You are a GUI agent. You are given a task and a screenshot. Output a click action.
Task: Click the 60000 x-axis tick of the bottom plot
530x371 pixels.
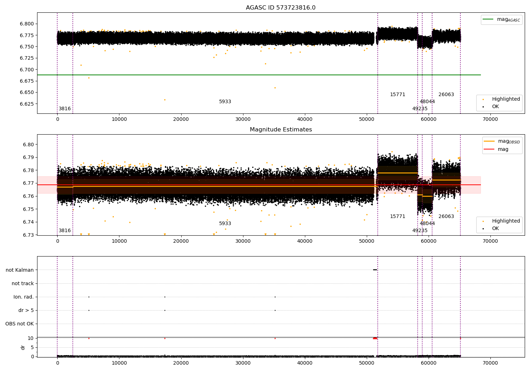(x=429, y=363)
